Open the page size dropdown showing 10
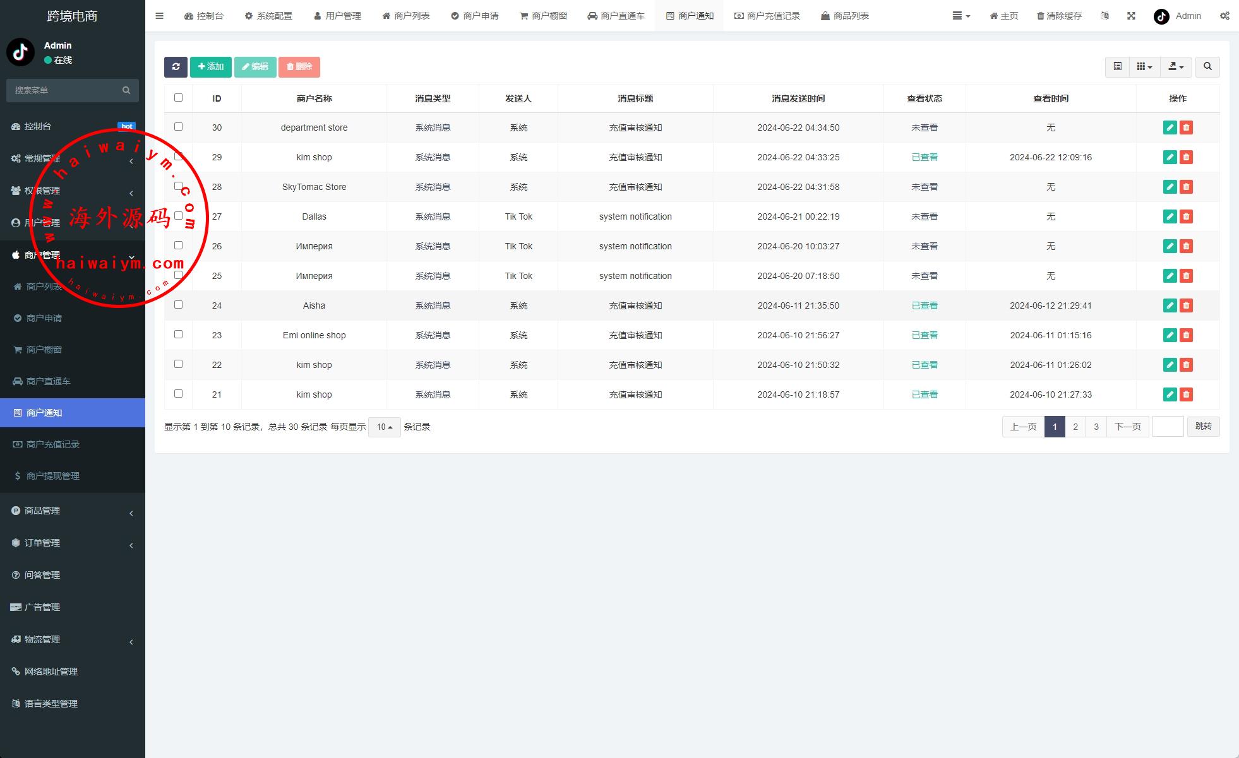The height and width of the screenshot is (758, 1239). point(384,427)
